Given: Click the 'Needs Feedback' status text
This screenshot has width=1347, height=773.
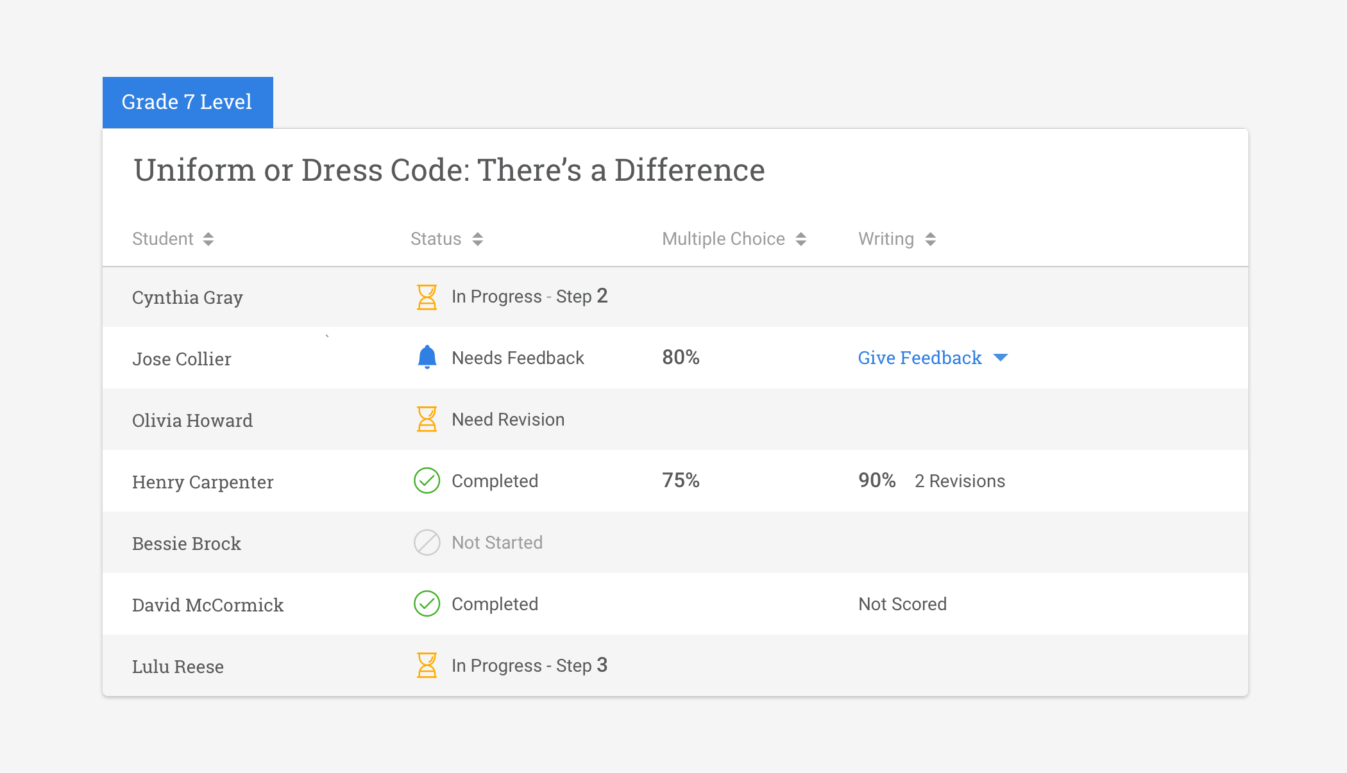Looking at the screenshot, I should [518, 358].
